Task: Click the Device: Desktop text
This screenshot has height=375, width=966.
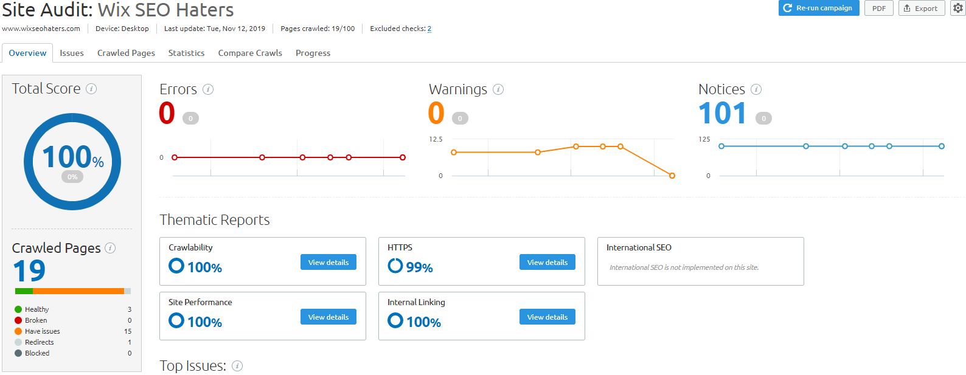Action: (122, 29)
